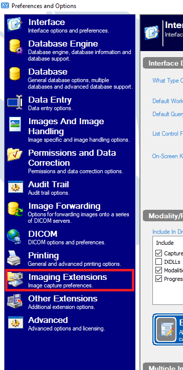Open the Database Engine category

(70, 50)
